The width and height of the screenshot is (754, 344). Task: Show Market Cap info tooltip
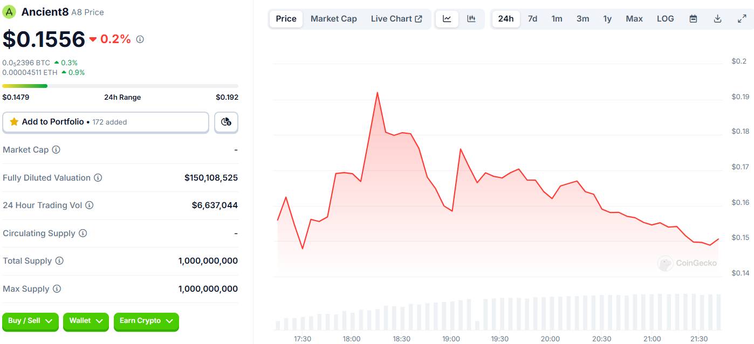pyautogui.click(x=56, y=150)
